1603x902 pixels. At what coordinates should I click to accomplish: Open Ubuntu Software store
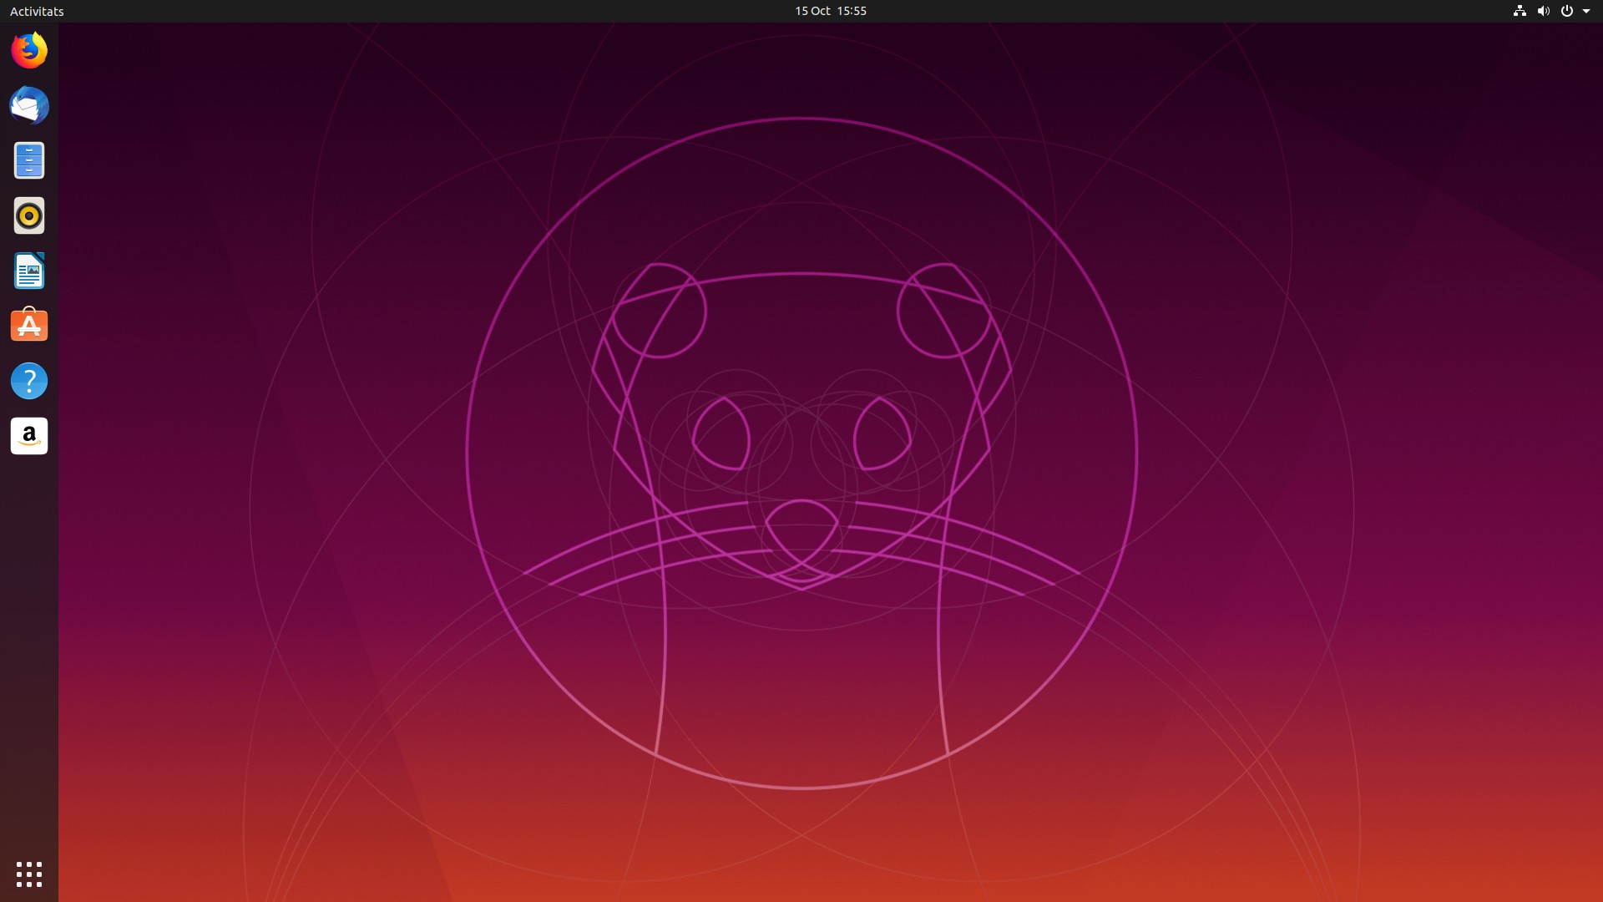coord(29,325)
